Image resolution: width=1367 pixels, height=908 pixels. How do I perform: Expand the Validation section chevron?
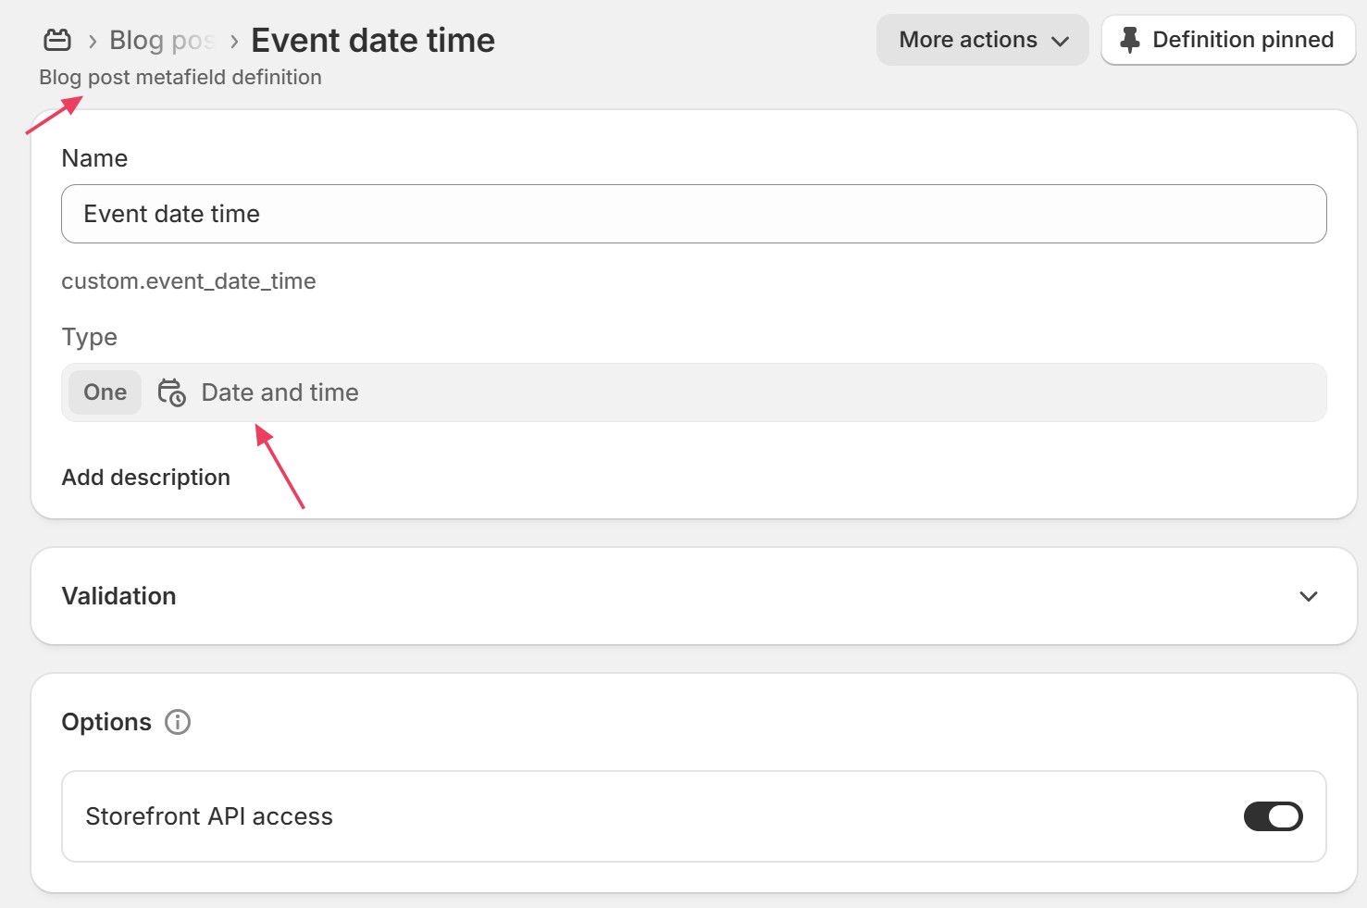pyautogui.click(x=1308, y=596)
